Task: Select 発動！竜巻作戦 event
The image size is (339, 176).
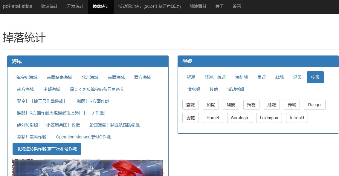Action: (32, 137)
